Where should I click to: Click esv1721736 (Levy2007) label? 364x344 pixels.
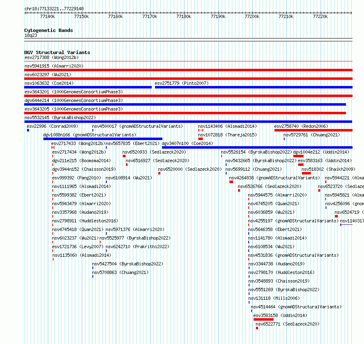pyautogui.click(x=78, y=247)
